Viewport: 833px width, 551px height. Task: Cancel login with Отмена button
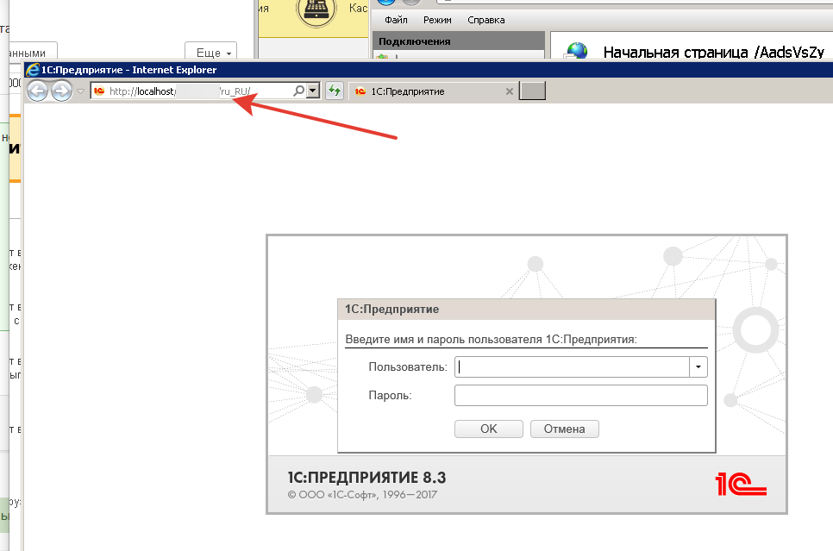coord(564,429)
